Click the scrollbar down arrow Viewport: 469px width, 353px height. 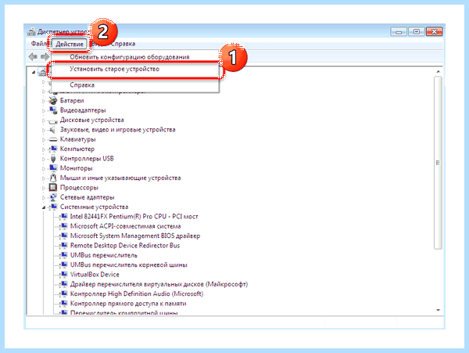pyautogui.click(x=438, y=310)
